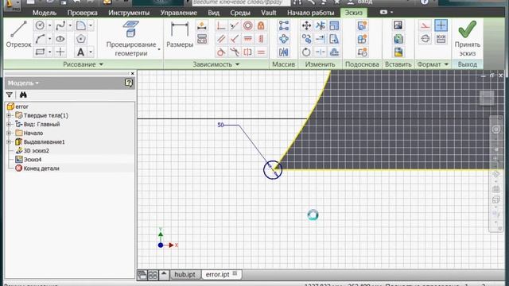Select the Offset tool in Изменить
The height and width of the screenshot is (286, 509).
click(334, 52)
